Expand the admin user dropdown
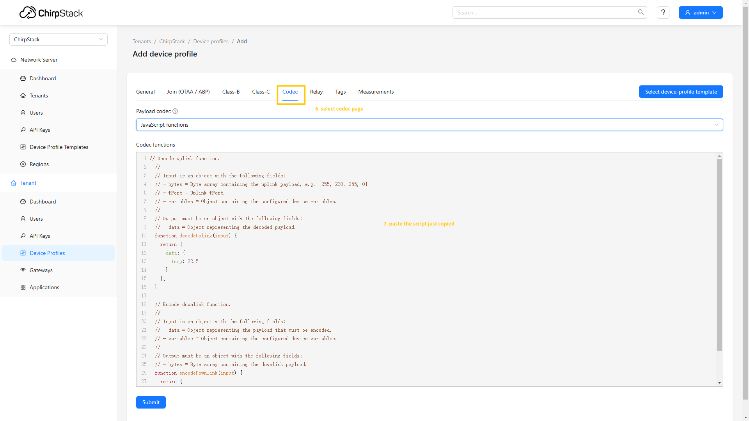 click(701, 12)
